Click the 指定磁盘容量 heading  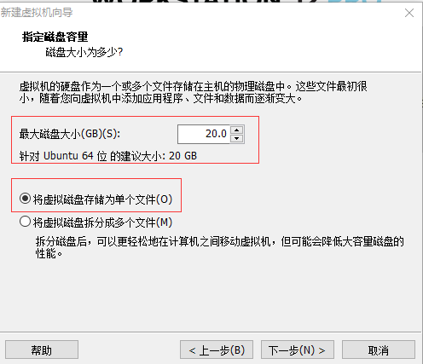[x=55, y=37]
